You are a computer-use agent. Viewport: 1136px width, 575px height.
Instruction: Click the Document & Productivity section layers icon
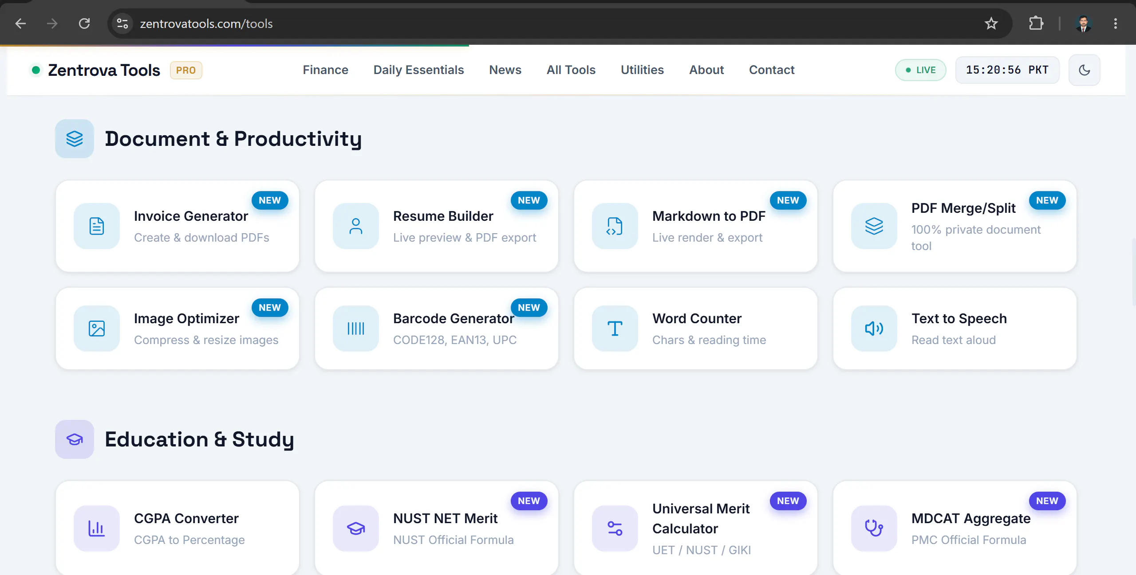[x=75, y=139]
